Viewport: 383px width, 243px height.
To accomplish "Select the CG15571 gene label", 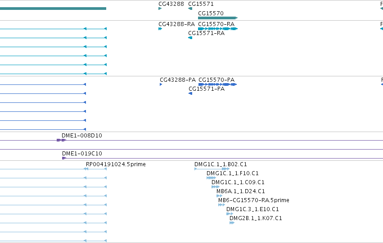I will pyautogui.click(x=201, y=4).
